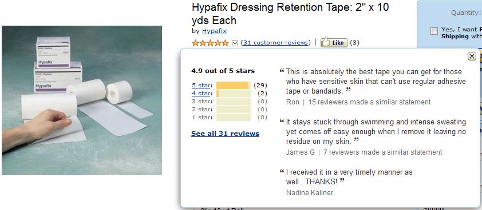Click James G's swimming review quote
Viewport: 482px width, 210px height.
point(373,131)
